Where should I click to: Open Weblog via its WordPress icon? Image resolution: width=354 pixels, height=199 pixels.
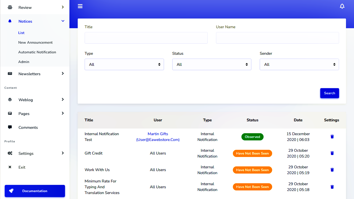pyautogui.click(x=10, y=100)
